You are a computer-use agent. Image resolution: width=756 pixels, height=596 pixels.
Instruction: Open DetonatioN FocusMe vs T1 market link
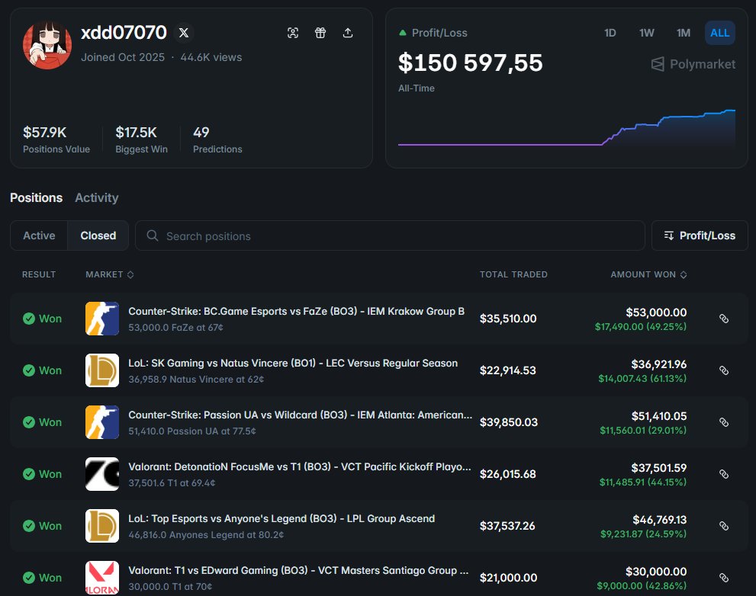[299, 467]
